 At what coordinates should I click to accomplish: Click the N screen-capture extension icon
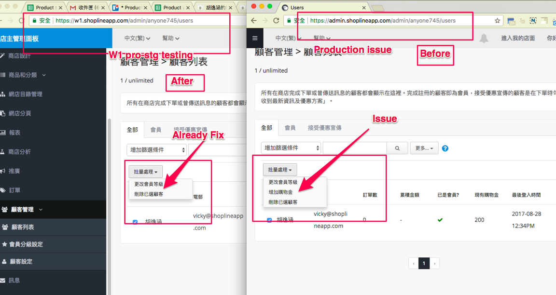point(533,21)
